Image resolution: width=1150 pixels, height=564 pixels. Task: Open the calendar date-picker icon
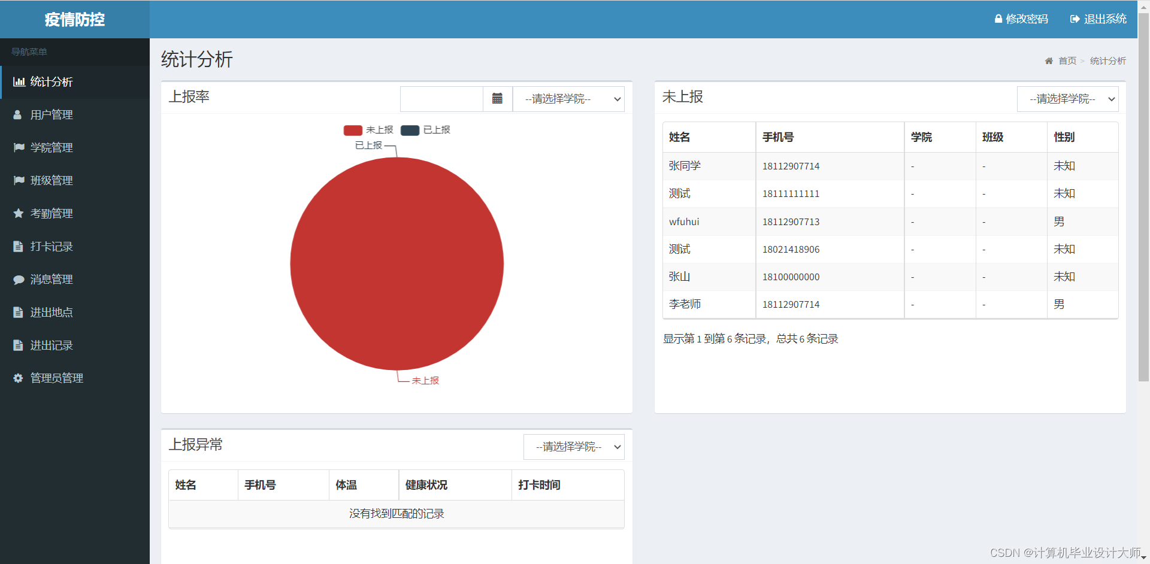pos(497,98)
